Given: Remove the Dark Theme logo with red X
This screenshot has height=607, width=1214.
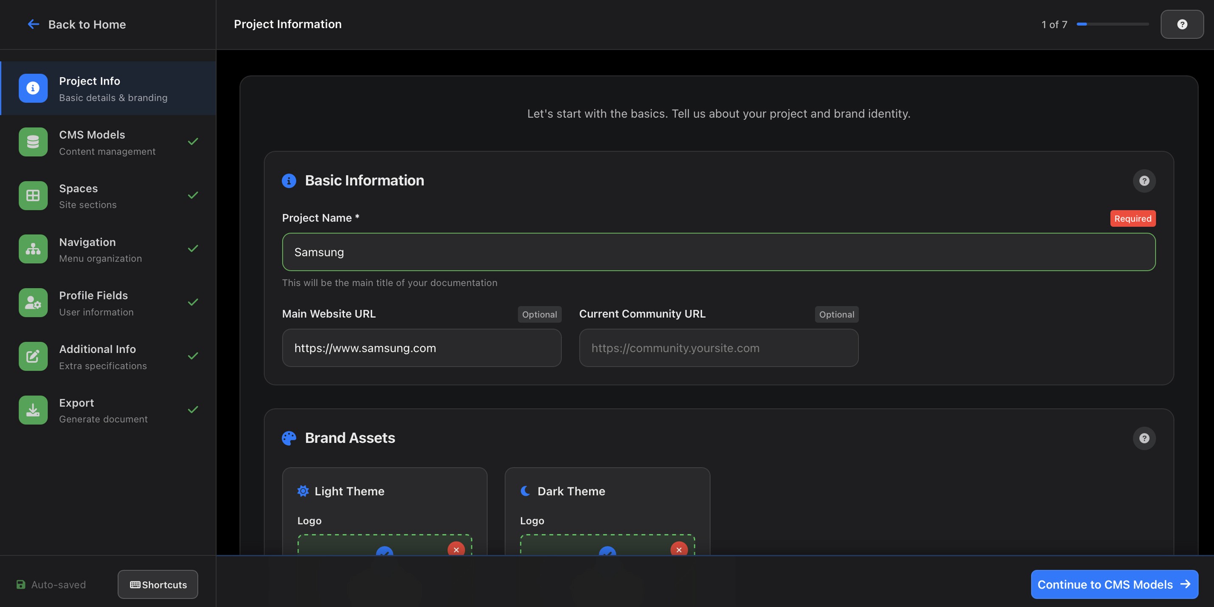Looking at the screenshot, I should (x=679, y=549).
